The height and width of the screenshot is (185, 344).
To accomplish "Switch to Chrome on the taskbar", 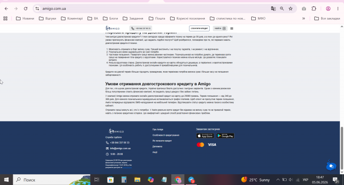I will [178, 180].
